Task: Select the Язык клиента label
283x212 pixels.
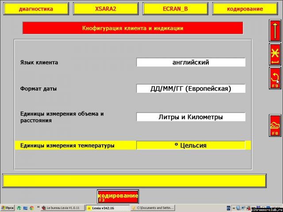Action: point(39,63)
